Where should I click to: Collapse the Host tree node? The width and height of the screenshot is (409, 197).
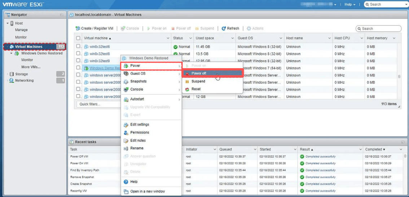[8, 23]
